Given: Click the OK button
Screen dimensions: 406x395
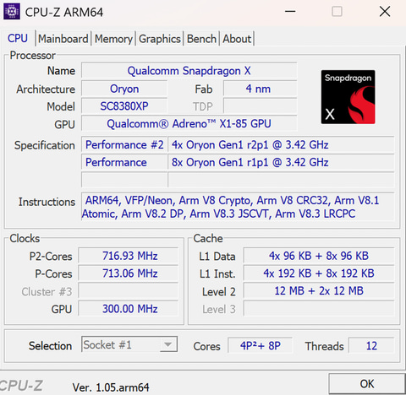Looking at the screenshot, I should click(x=367, y=384).
